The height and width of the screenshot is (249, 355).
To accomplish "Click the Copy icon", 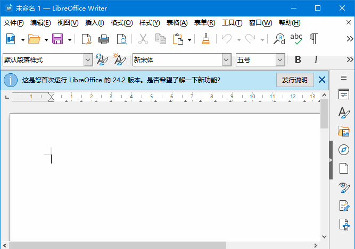I will [161, 39].
